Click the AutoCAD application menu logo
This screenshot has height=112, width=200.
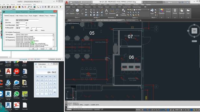(x=67, y=2)
